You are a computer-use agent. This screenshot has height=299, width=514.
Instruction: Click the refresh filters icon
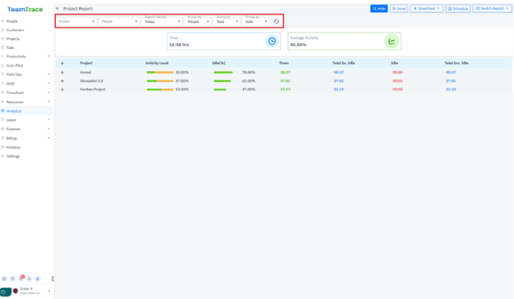click(x=276, y=22)
